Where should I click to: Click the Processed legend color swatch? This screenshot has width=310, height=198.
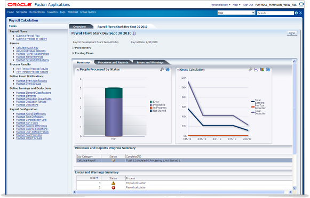click(151, 105)
